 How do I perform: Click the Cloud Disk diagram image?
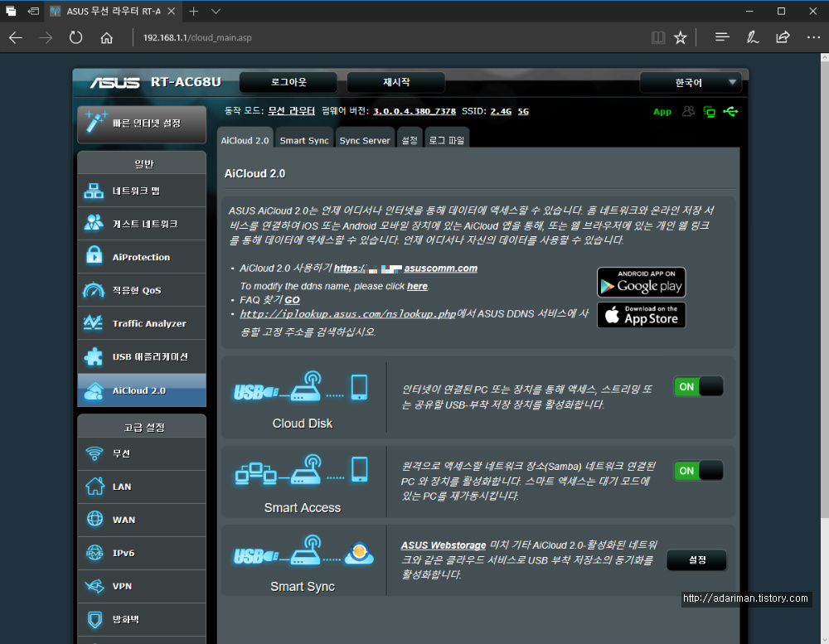(302, 388)
